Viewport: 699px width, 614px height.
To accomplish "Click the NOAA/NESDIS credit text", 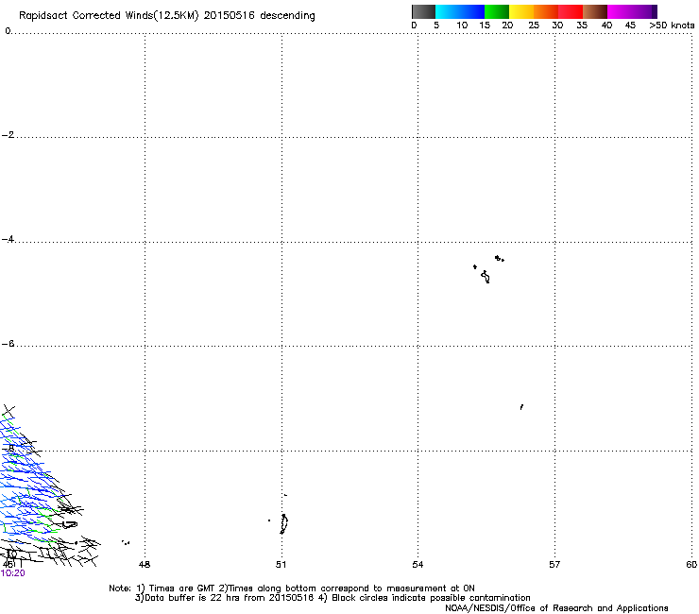I will click(556, 608).
